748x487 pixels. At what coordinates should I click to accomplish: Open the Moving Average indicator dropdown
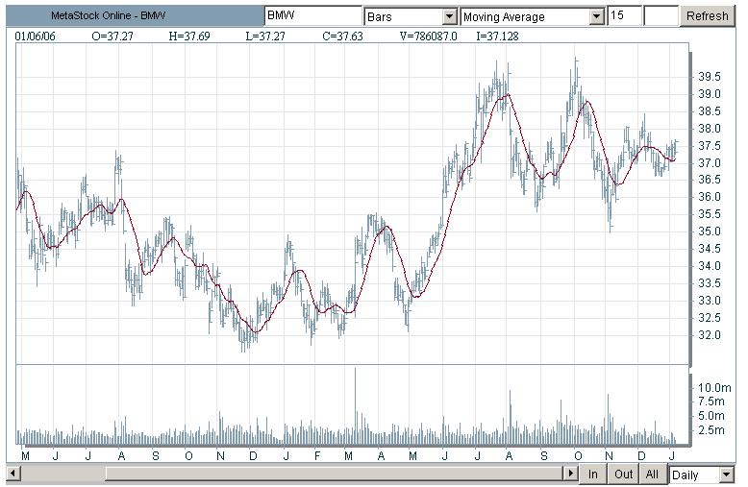tap(533, 16)
